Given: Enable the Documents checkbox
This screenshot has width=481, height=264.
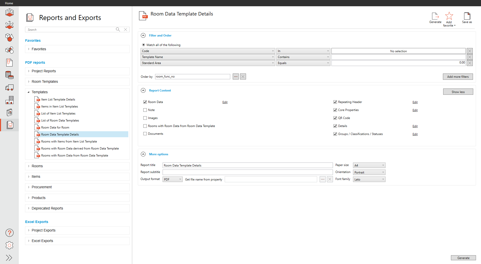Looking at the screenshot, I should tap(145, 134).
